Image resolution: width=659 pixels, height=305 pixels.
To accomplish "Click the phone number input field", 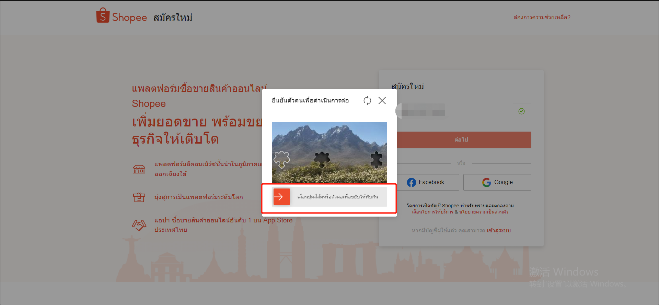I will pyautogui.click(x=481, y=111).
